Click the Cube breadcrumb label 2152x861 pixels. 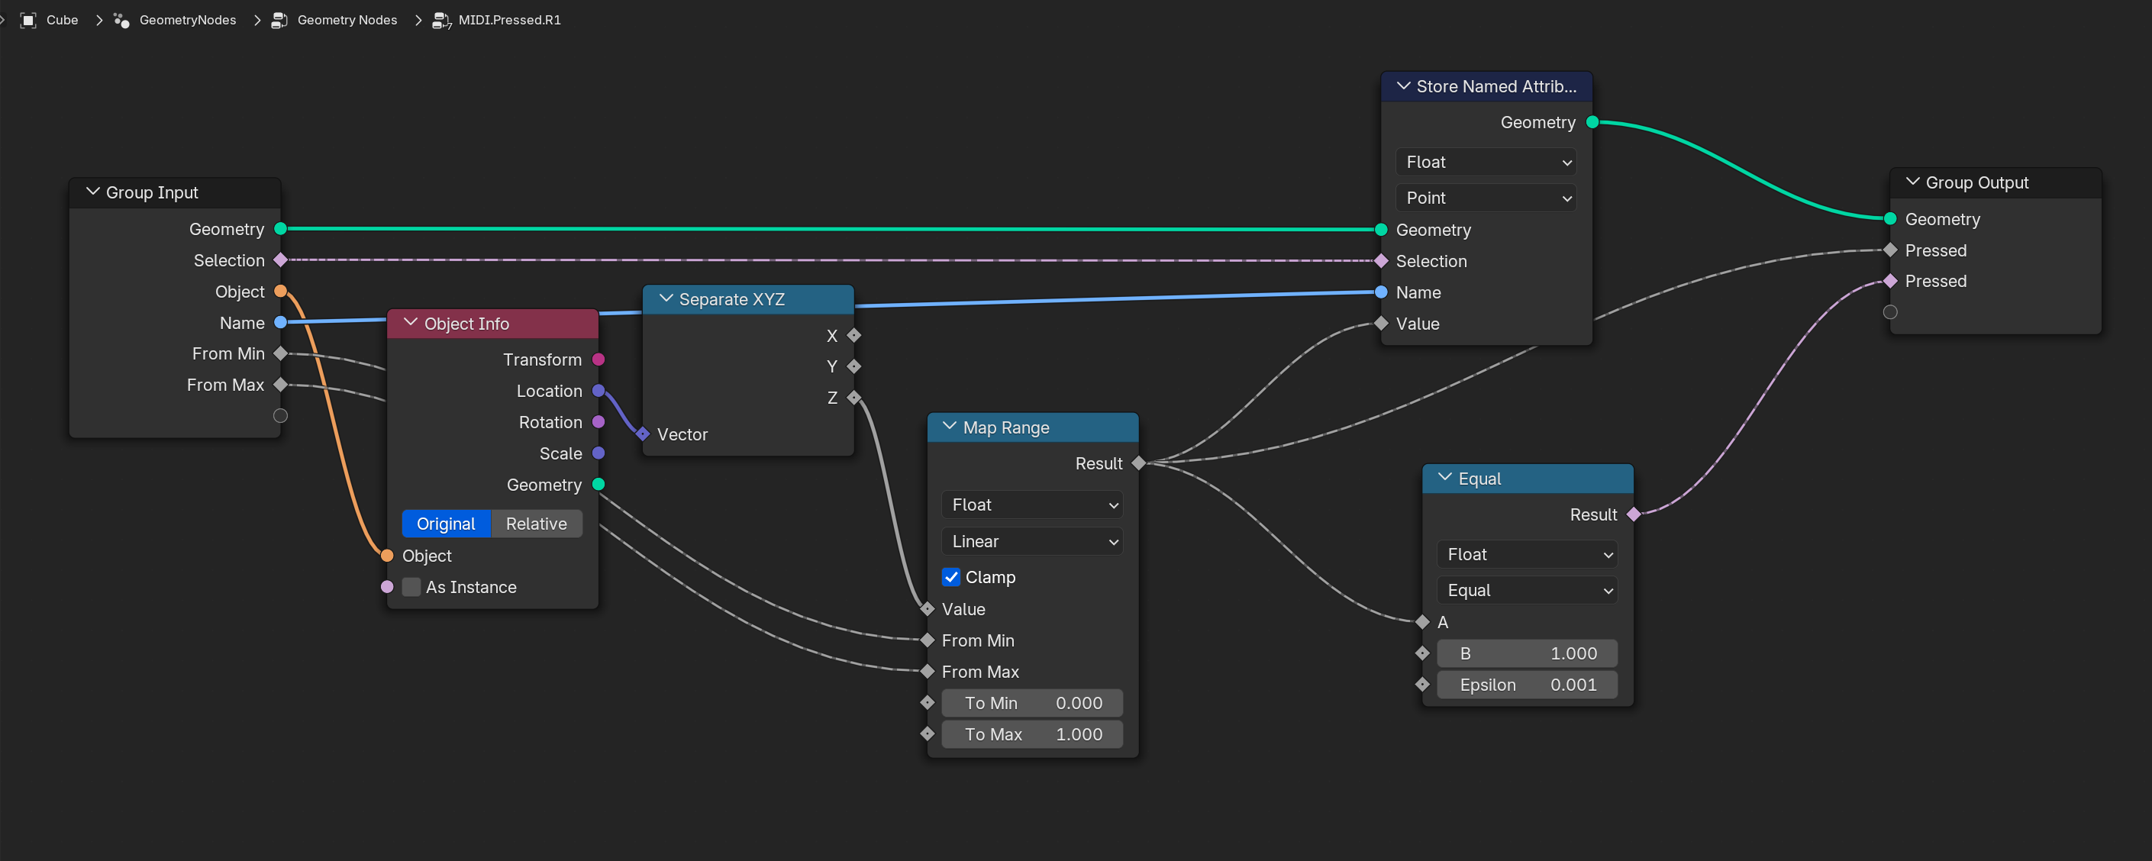[x=62, y=20]
